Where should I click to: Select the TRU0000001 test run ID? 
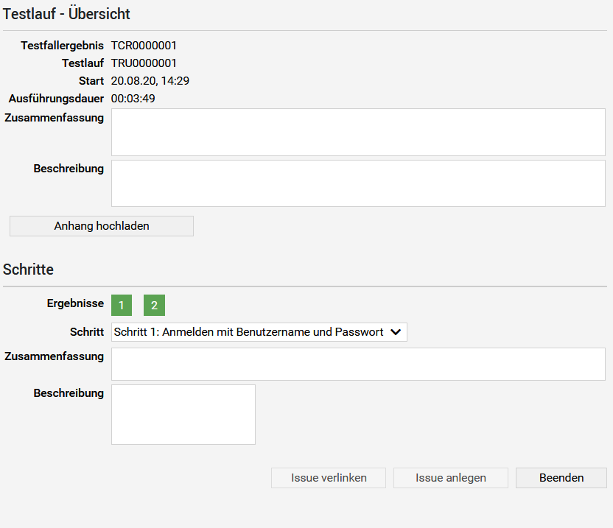coord(144,63)
